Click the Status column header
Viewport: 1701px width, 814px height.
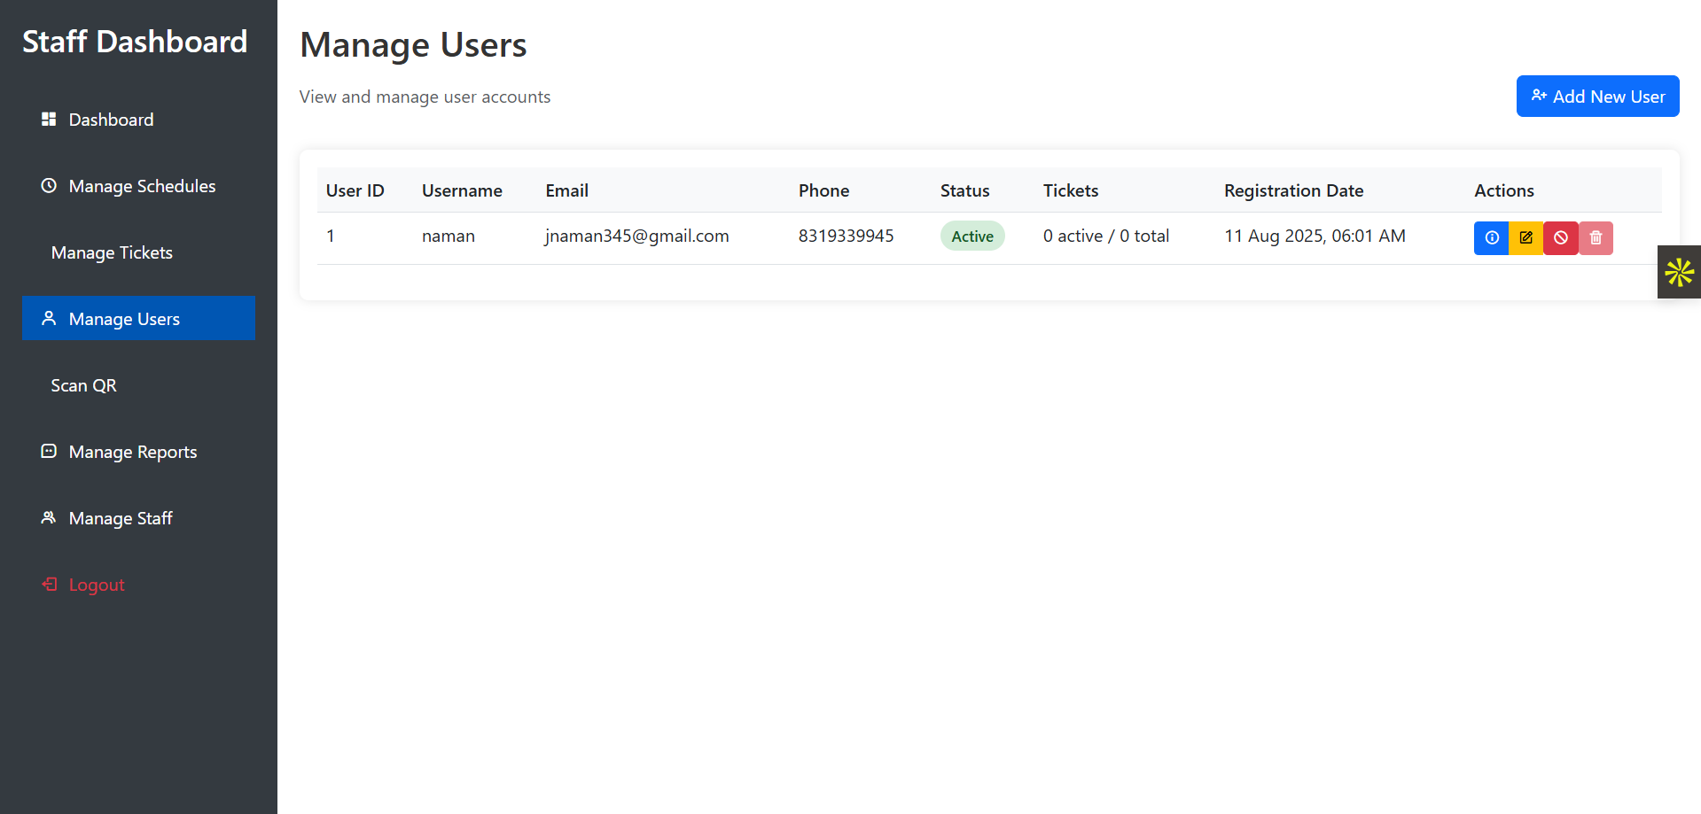964,190
